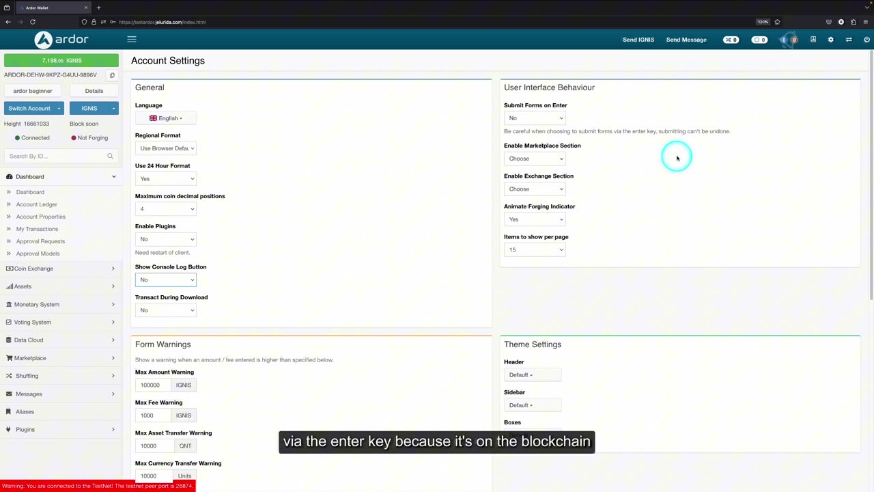Open the settings gear icon
The height and width of the screenshot is (492, 874).
(831, 40)
